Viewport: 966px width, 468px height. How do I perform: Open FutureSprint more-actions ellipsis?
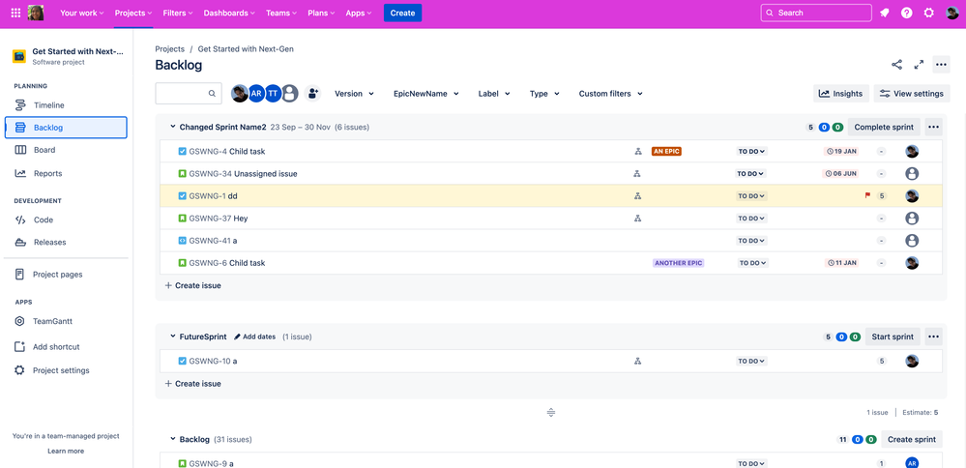point(933,336)
